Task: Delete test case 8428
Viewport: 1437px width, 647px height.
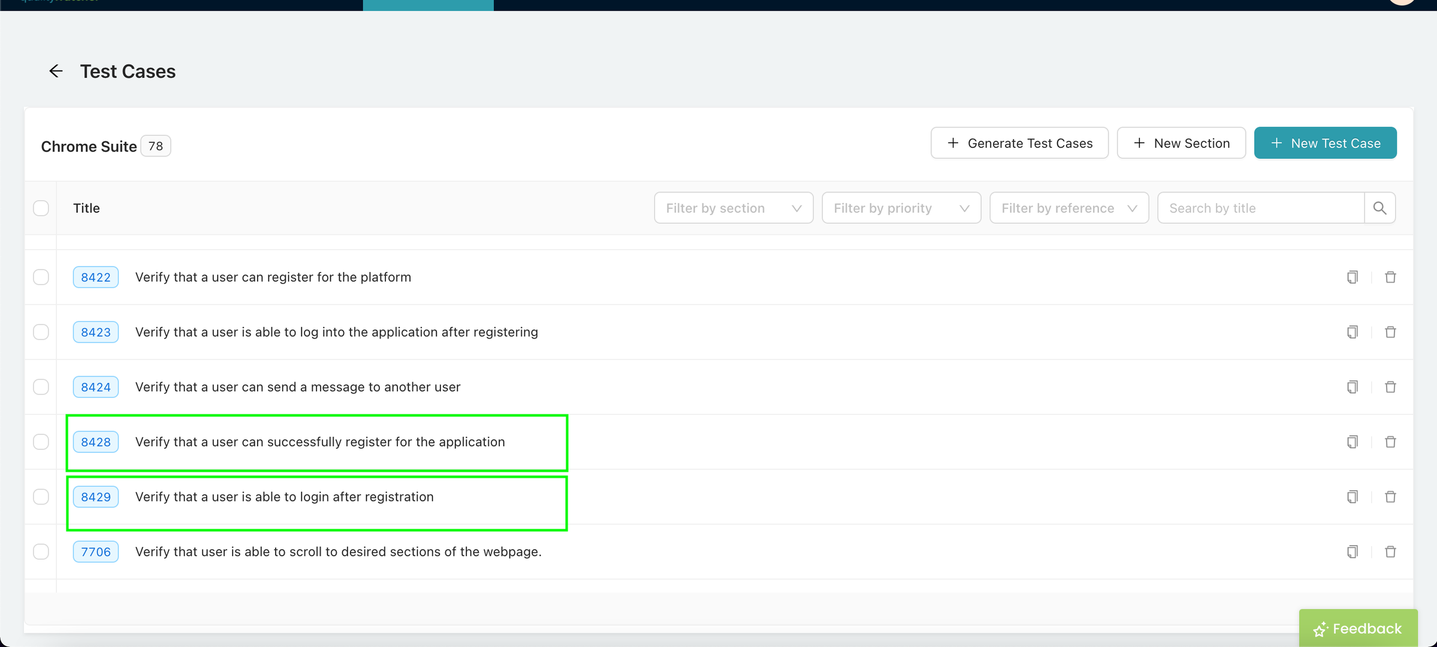Action: [x=1390, y=442]
